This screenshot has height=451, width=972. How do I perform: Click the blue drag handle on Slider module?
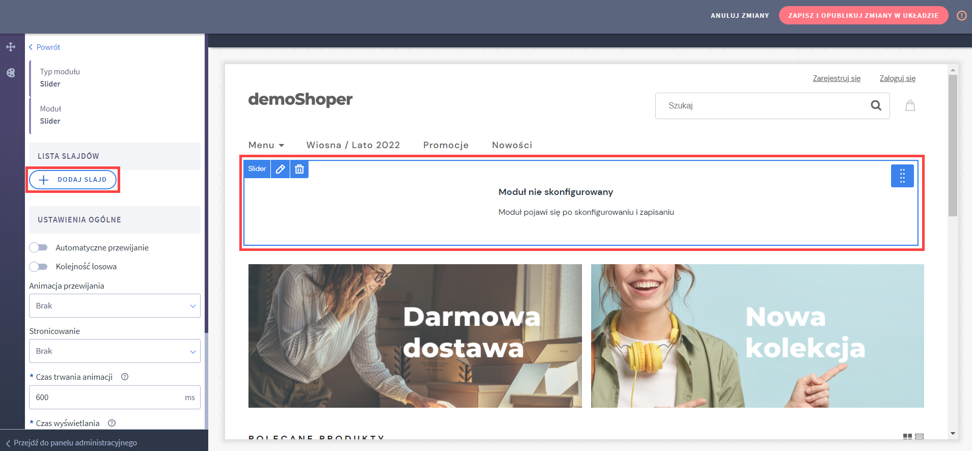pyautogui.click(x=902, y=176)
